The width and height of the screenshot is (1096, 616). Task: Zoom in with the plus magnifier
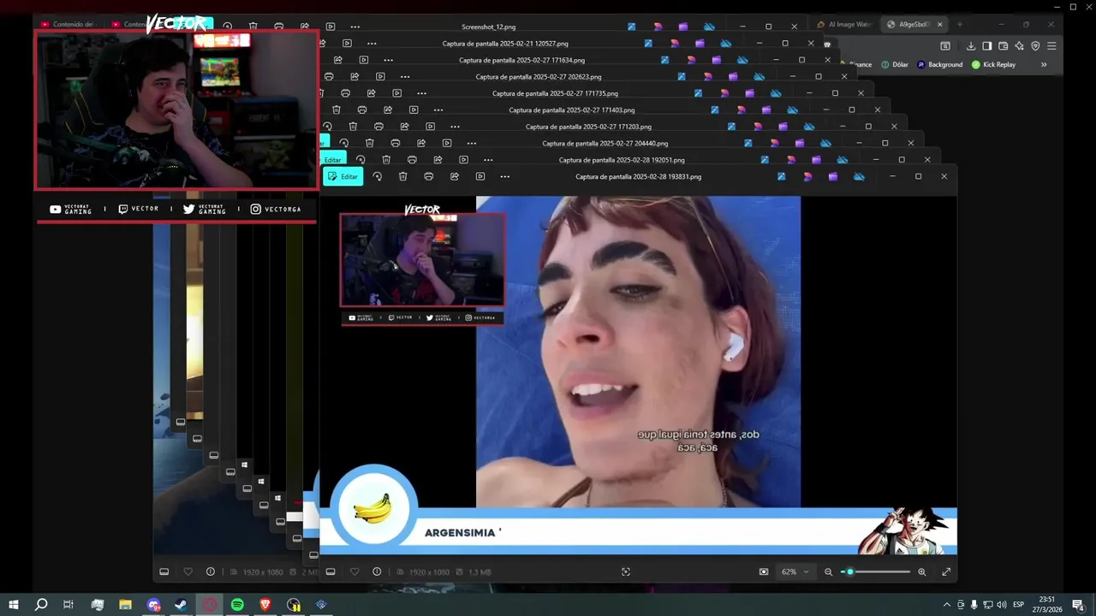pos(921,572)
